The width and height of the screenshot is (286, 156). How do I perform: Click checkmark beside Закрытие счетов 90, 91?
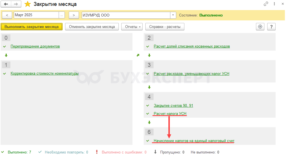click(148, 105)
